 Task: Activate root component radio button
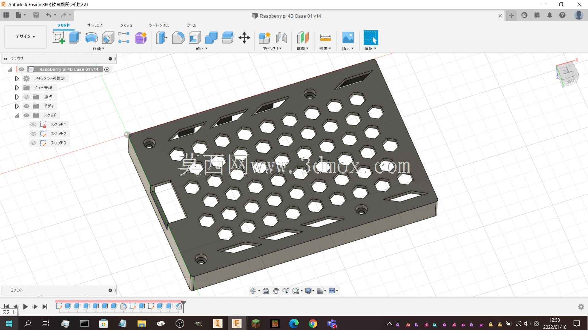click(107, 69)
